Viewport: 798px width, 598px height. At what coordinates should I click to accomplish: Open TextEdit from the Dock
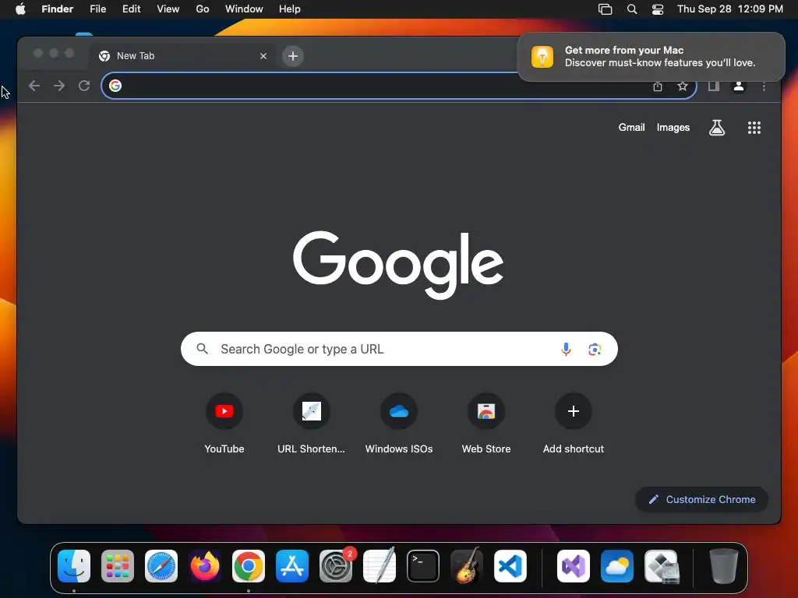point(380,566)
